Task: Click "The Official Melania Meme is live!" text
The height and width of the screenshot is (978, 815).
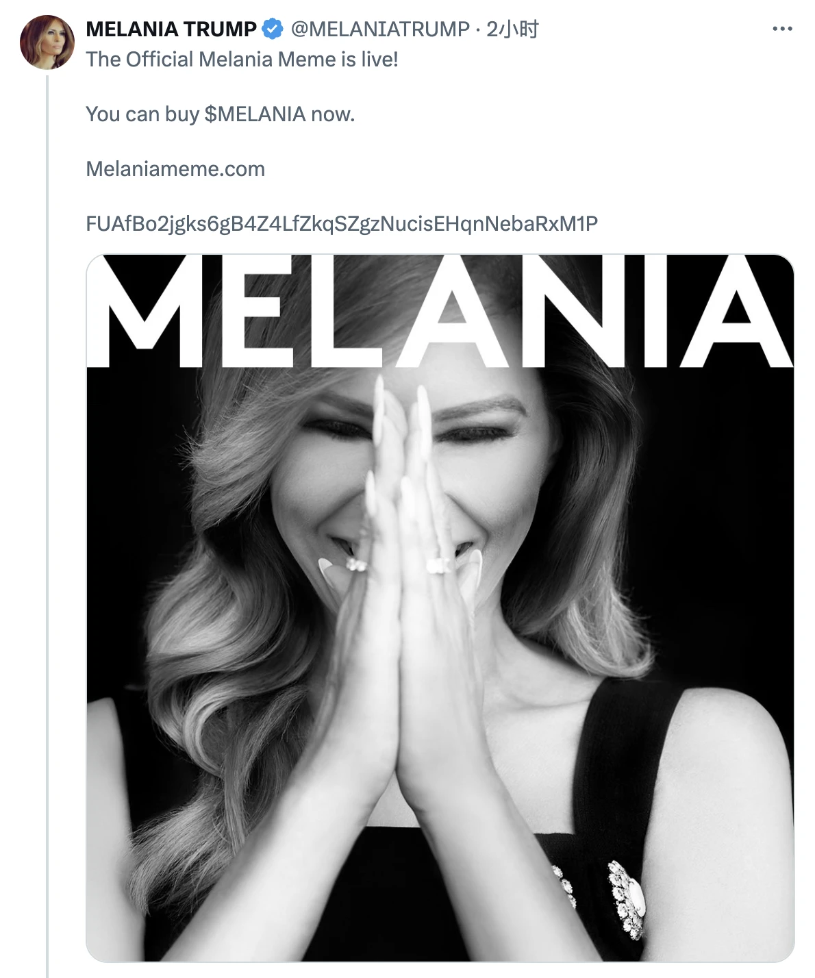Action: 242,60
